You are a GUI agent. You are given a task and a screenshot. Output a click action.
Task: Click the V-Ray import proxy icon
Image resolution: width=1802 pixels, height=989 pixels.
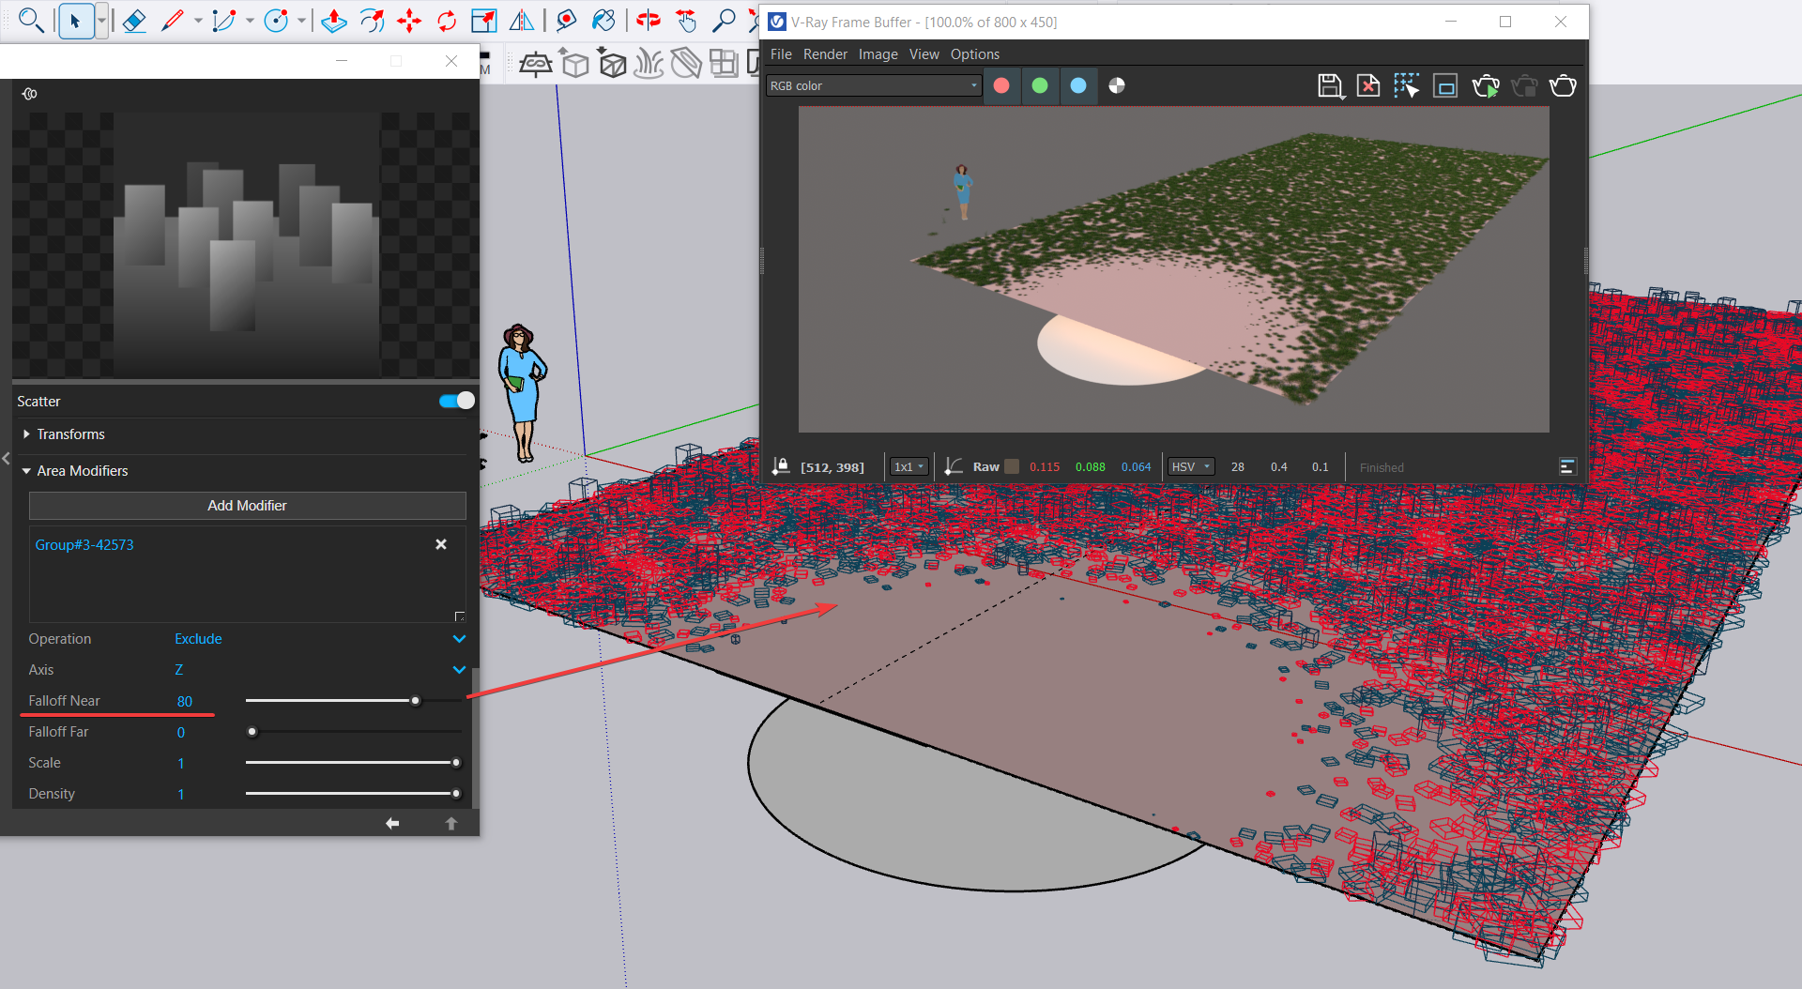click(612, 64)
